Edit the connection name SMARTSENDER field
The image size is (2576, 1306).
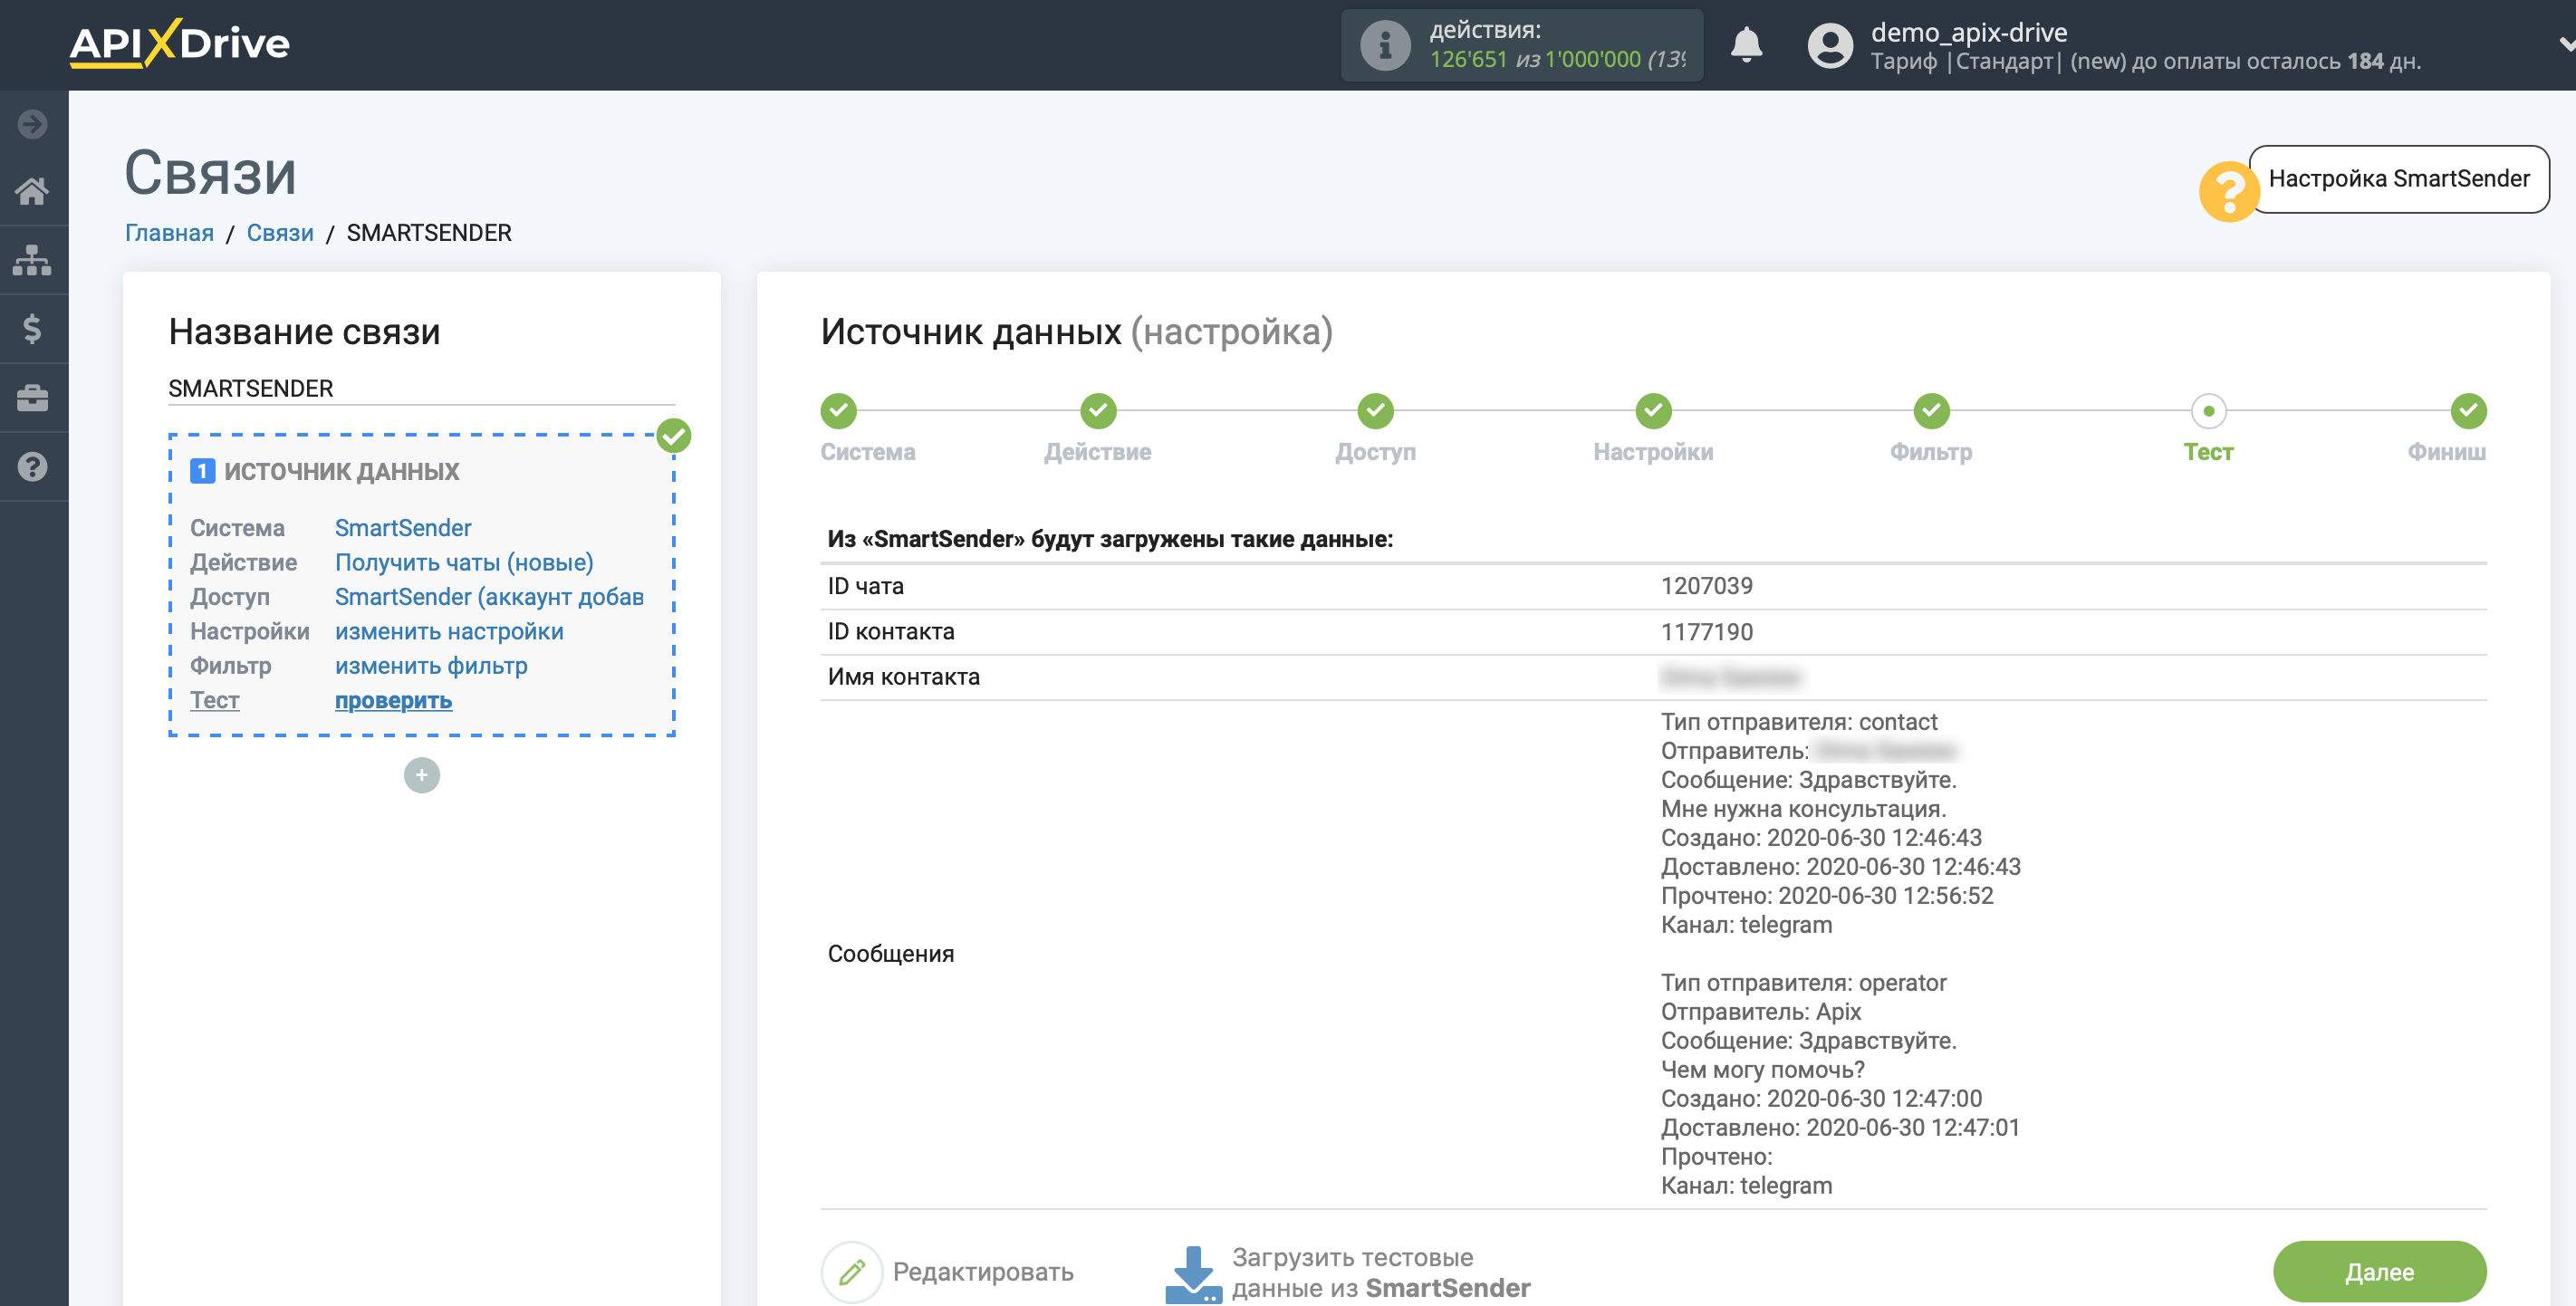pyautogui.click(x=421, y=388)
